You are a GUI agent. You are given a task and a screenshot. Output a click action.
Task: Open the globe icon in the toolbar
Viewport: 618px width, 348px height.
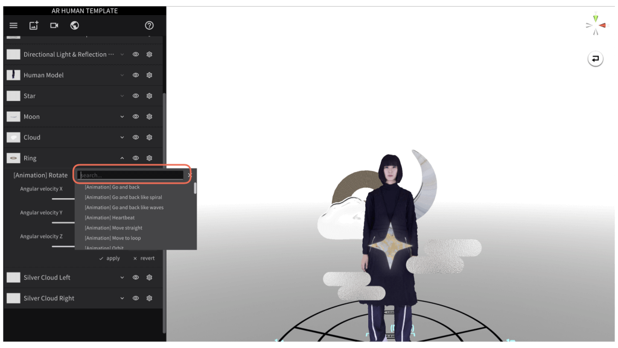74,25
